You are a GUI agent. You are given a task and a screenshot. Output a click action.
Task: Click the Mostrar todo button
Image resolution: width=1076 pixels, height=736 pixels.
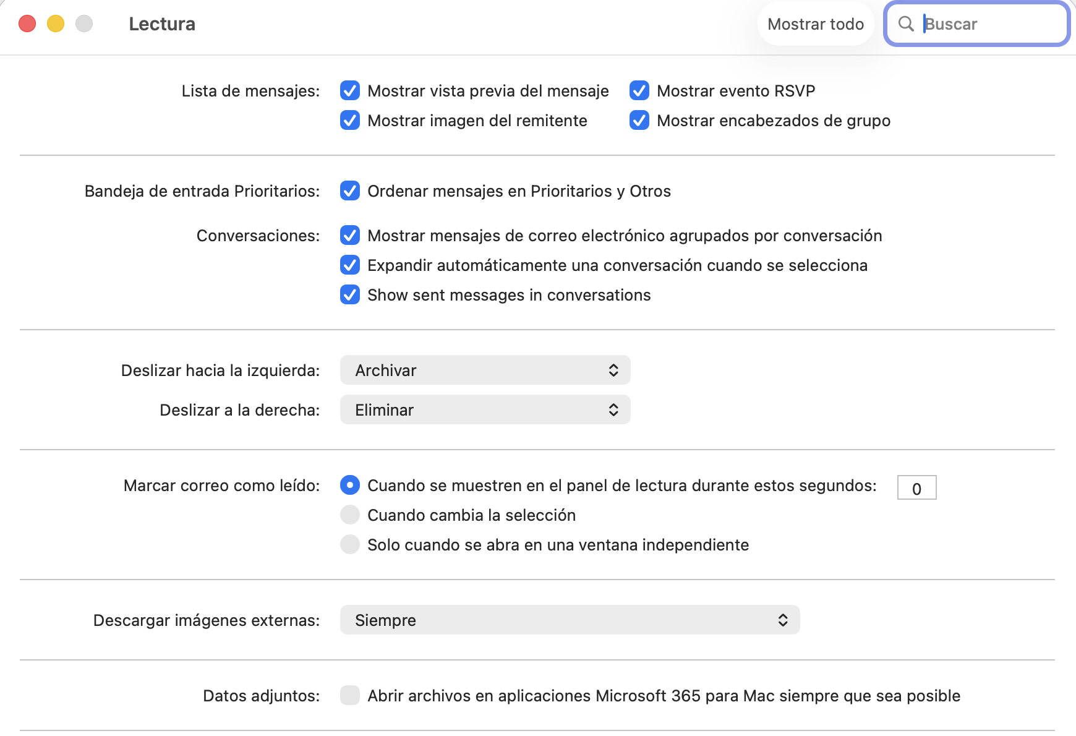(x=816, y=24)
